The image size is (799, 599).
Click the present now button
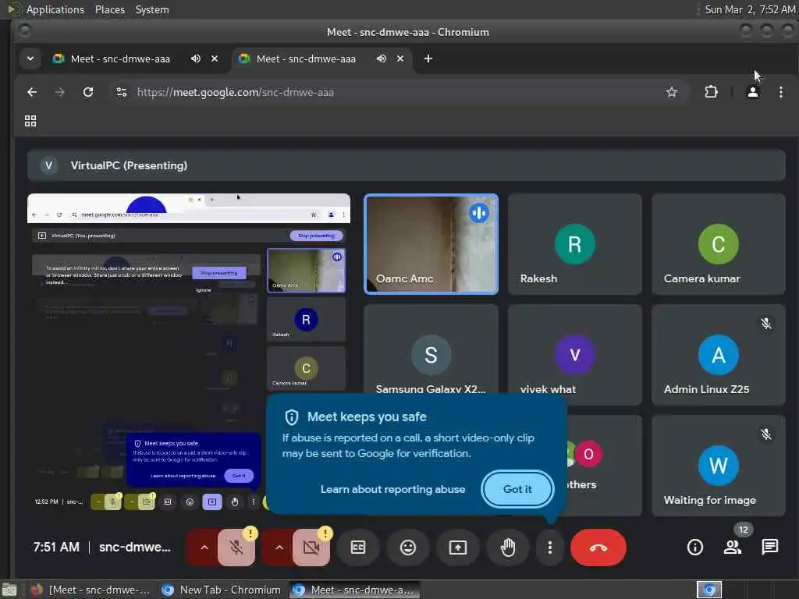[x=457, y=548]
